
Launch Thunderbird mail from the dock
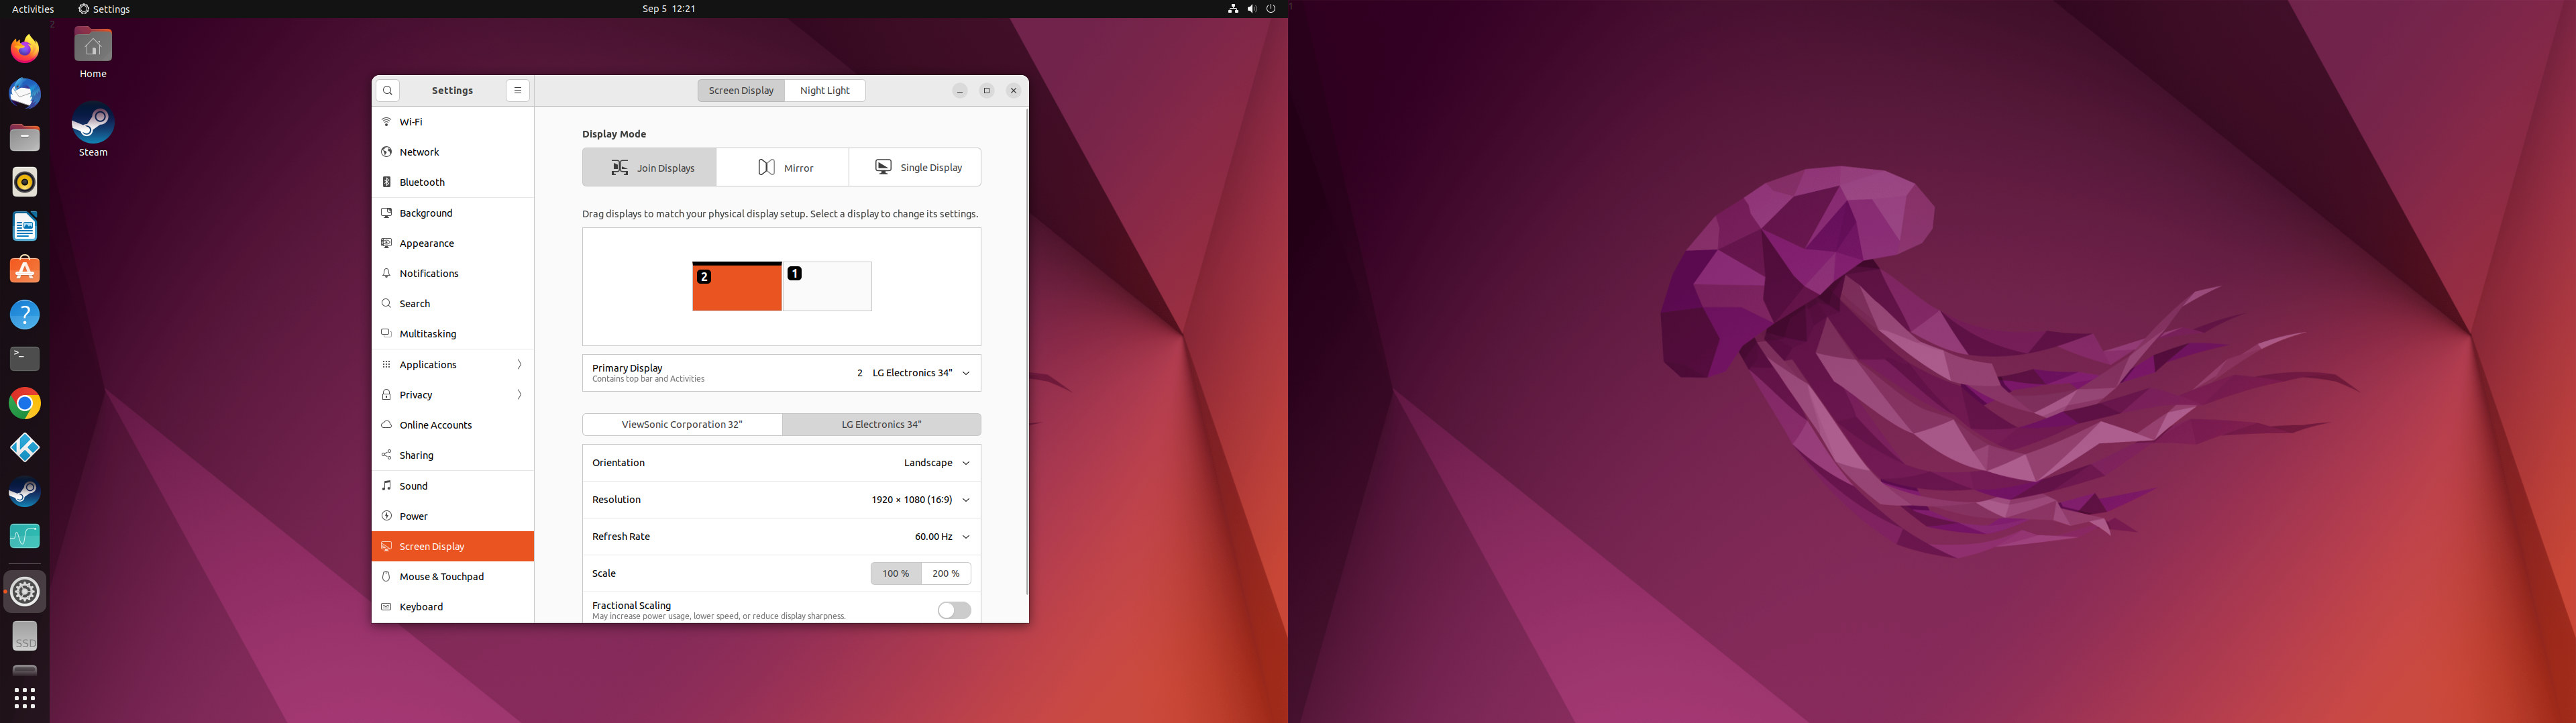25,93
